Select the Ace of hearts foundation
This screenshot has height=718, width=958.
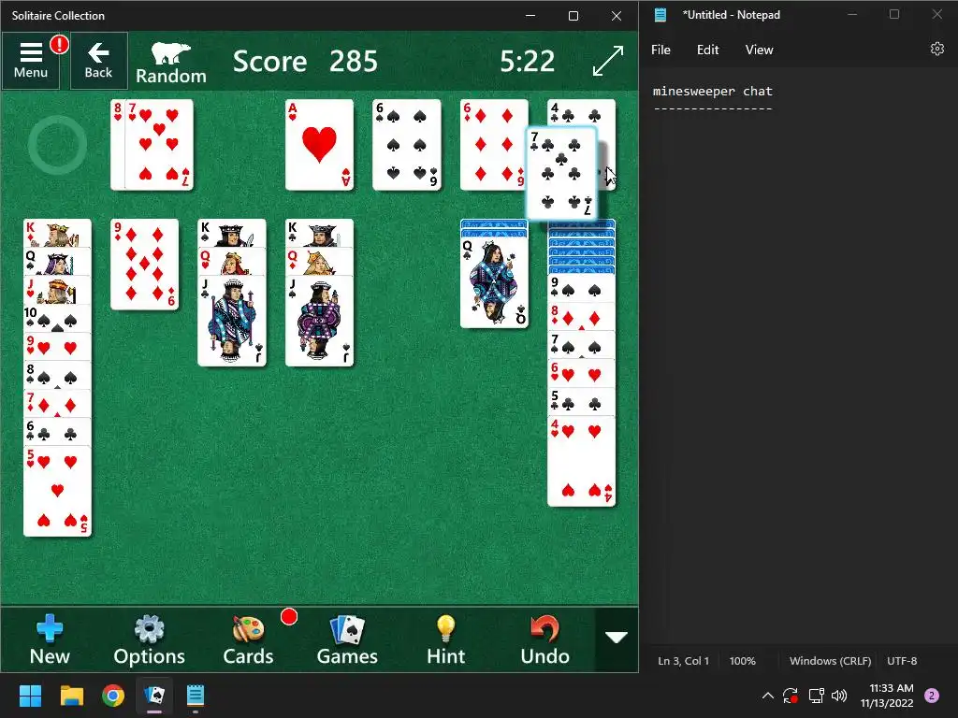coord(320,145)
